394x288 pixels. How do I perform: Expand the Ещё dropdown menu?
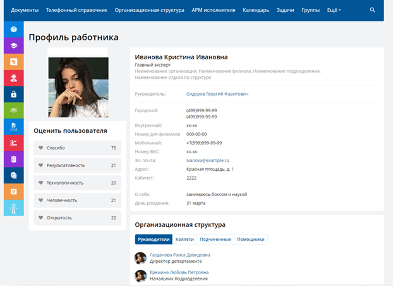pos(334,10)
